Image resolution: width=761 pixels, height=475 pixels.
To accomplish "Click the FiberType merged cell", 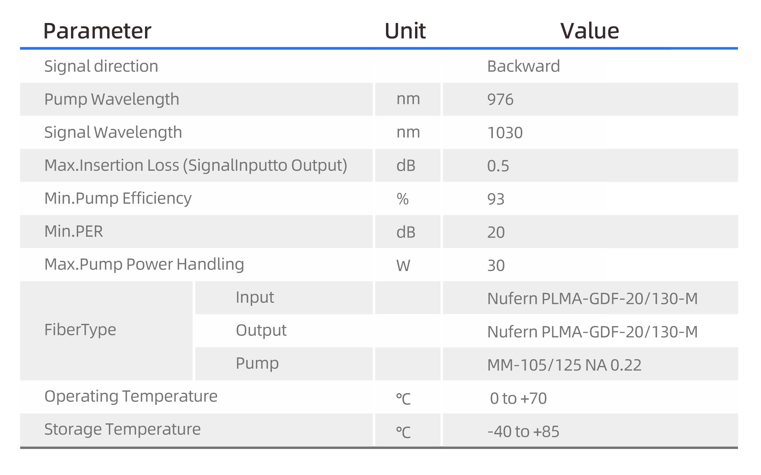I will 80,330.
